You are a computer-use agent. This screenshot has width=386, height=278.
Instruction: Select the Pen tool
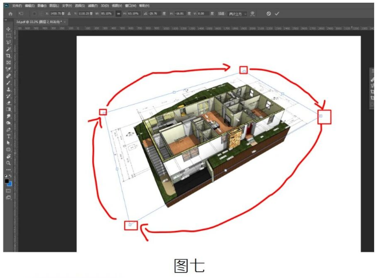tap(9, 130)
